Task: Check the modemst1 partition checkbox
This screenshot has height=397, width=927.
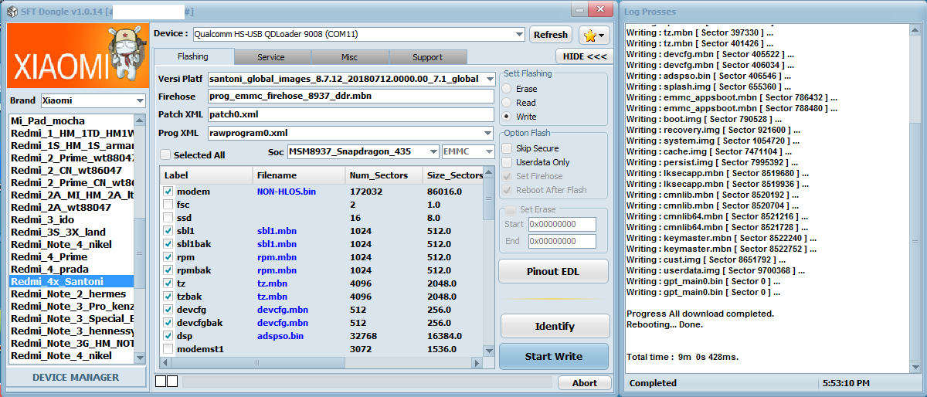Action: coord(168,349)
